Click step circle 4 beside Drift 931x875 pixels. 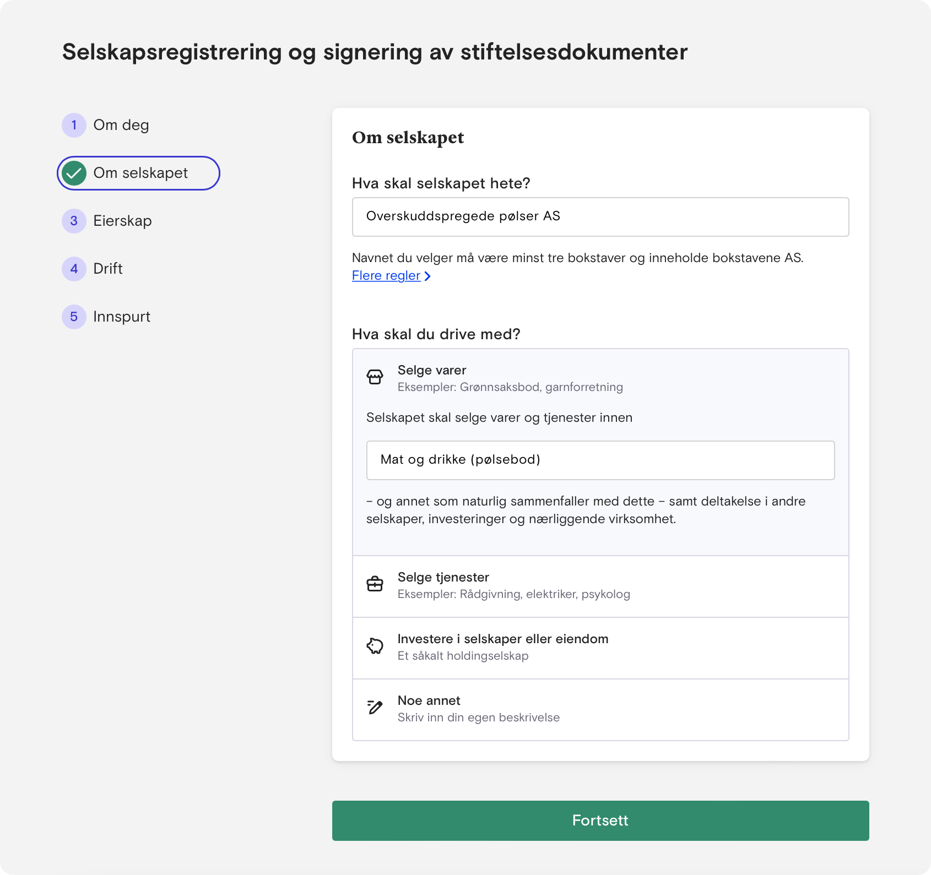pyautogui.click(x=74, y=269)
